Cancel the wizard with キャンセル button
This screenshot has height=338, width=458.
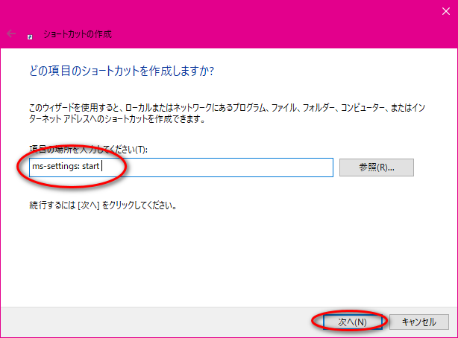click(x=418, y=322)
